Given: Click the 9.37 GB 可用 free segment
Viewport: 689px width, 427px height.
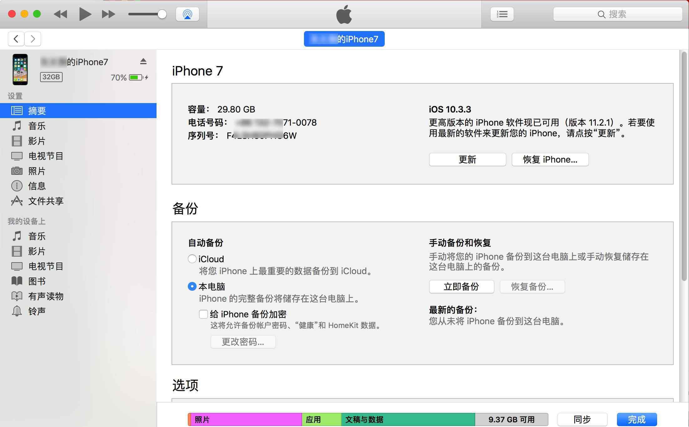Looking at the screenshot, I should (x=512, y=419).
